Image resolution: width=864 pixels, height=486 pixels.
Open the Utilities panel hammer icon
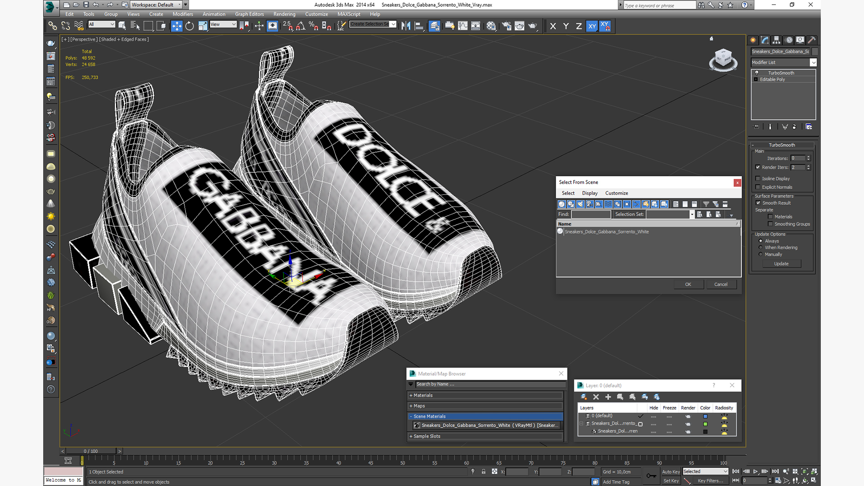pyautogui.click(x=812, y=40)
